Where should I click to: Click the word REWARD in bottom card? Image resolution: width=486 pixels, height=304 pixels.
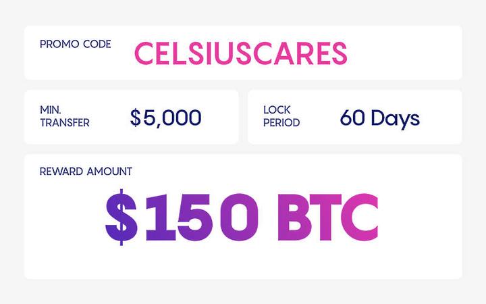pos(61,172)
